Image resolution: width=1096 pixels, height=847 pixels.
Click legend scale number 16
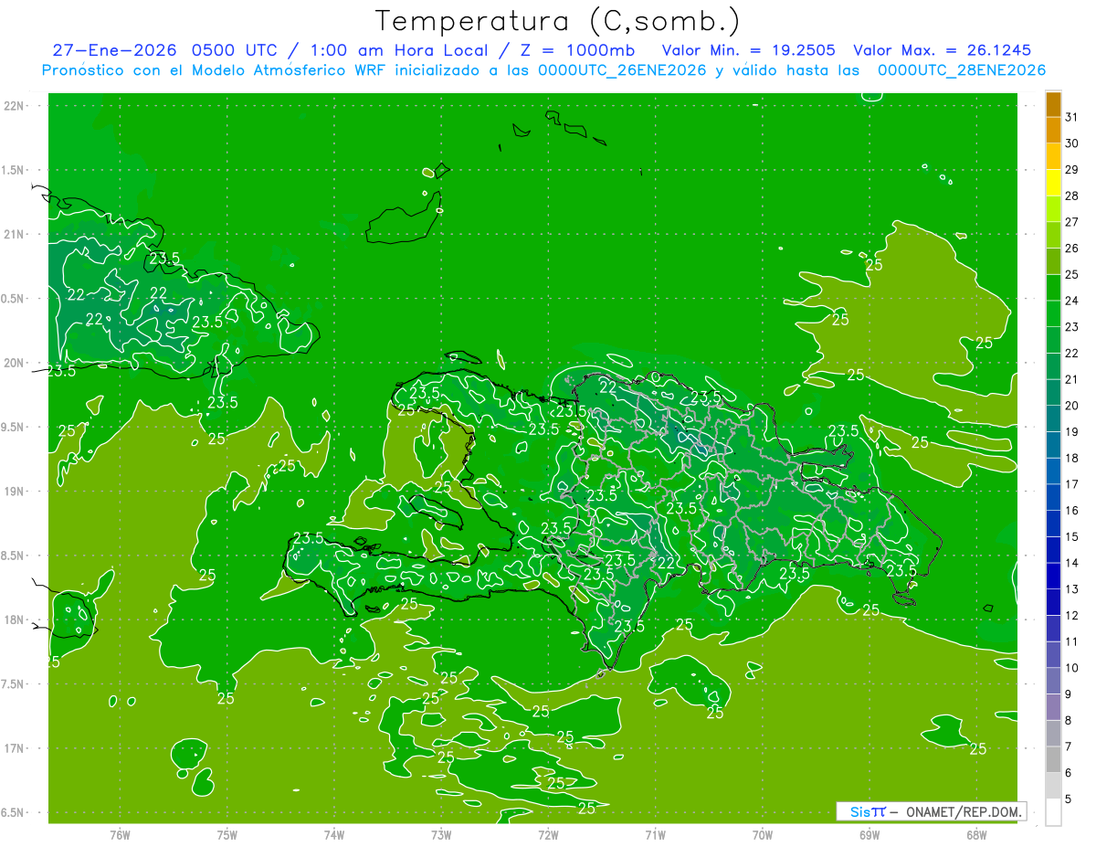tap(1071, 510)
